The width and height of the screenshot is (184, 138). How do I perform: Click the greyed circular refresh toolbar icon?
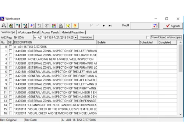point(47,26)
